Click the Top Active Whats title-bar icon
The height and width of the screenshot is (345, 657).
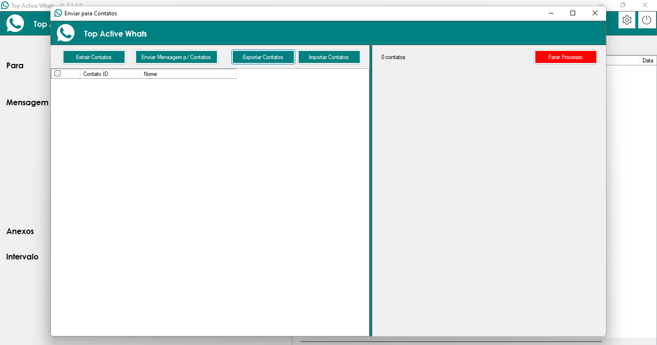point(5,5)
